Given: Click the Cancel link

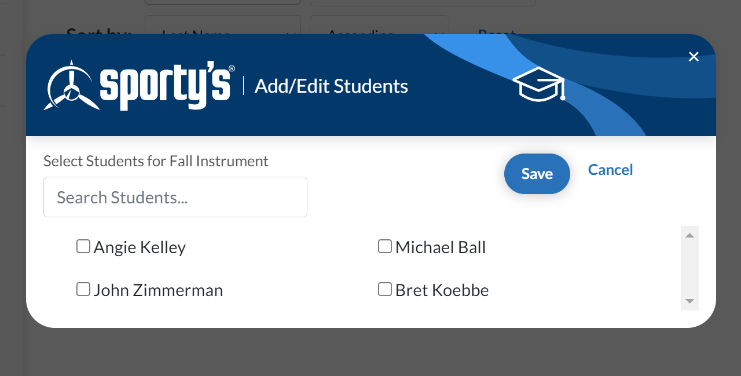Looking at the screenshot, I should point(610,170).
